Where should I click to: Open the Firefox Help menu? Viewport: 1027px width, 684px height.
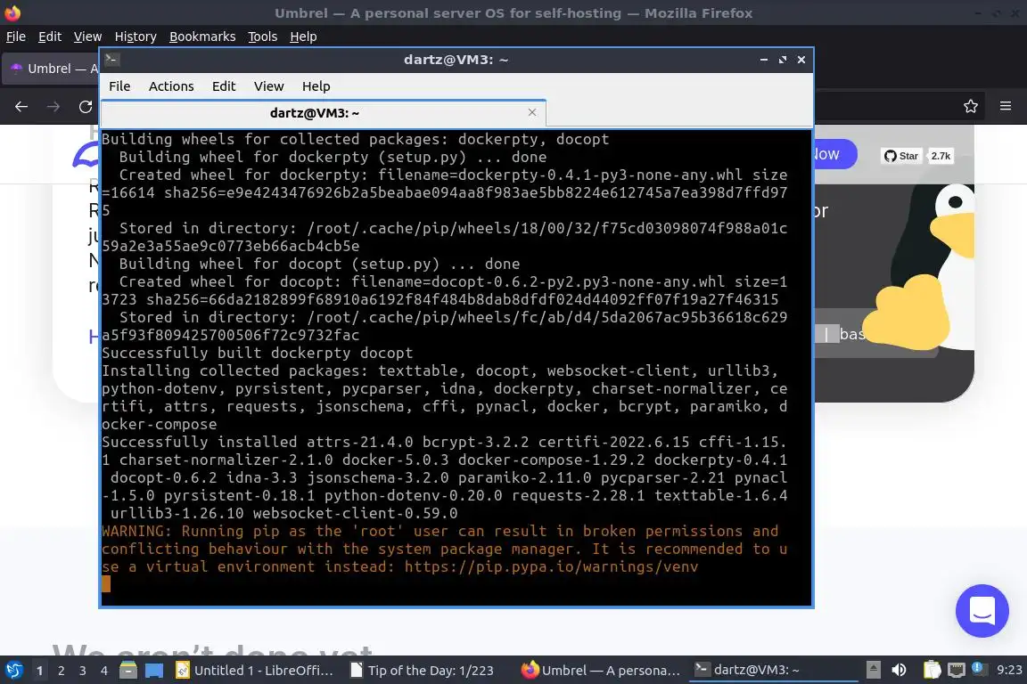click(x=303, y=37)
